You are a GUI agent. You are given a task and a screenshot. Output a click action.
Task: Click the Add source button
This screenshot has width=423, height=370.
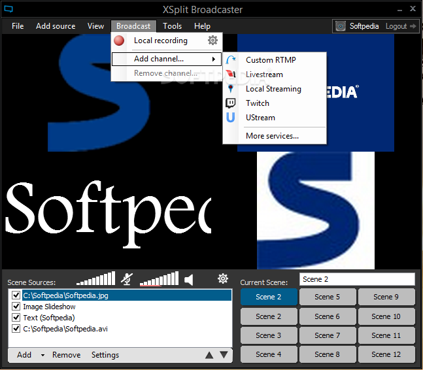pyautogui.click(x=24, y=355)
